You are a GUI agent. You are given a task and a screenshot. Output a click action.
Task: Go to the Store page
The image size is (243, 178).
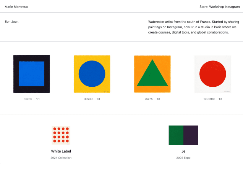204,7
